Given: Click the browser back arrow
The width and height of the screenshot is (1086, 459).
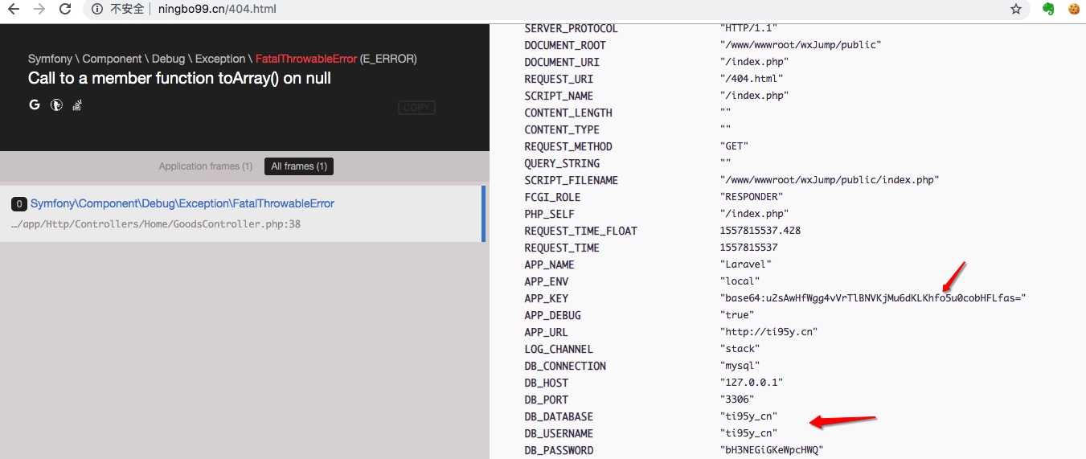Looking at the screenshot, I should tap(14, 10).
